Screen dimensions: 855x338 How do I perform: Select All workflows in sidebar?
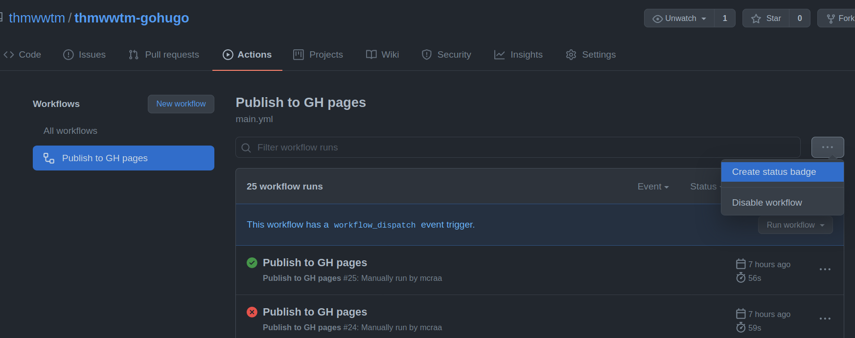click(70, 131)
